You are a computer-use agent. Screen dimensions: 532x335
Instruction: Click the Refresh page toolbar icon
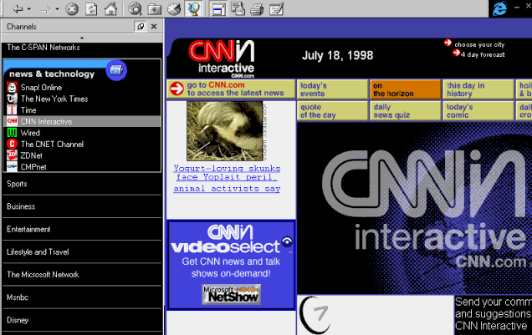pyautogui.click(x=91, y=9)
